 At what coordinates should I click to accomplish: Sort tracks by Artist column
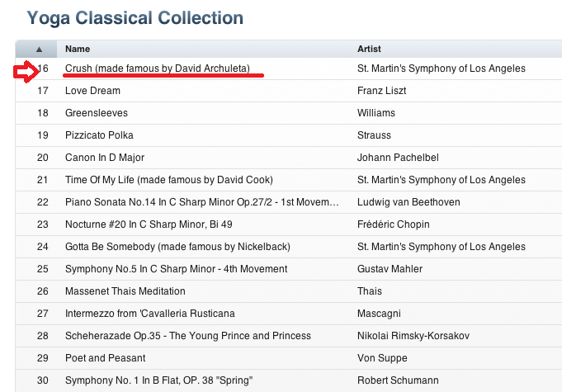[x=369, y=49]
